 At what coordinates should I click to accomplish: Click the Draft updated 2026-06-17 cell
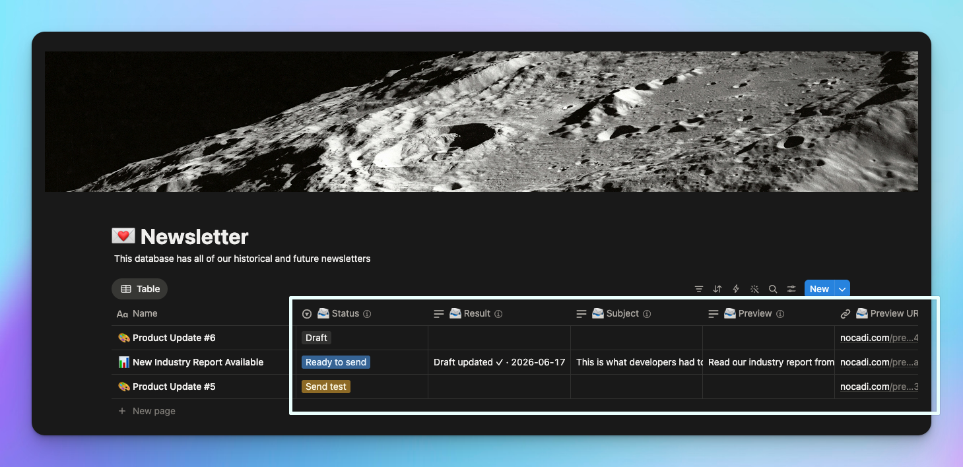[x=499, y=362]
